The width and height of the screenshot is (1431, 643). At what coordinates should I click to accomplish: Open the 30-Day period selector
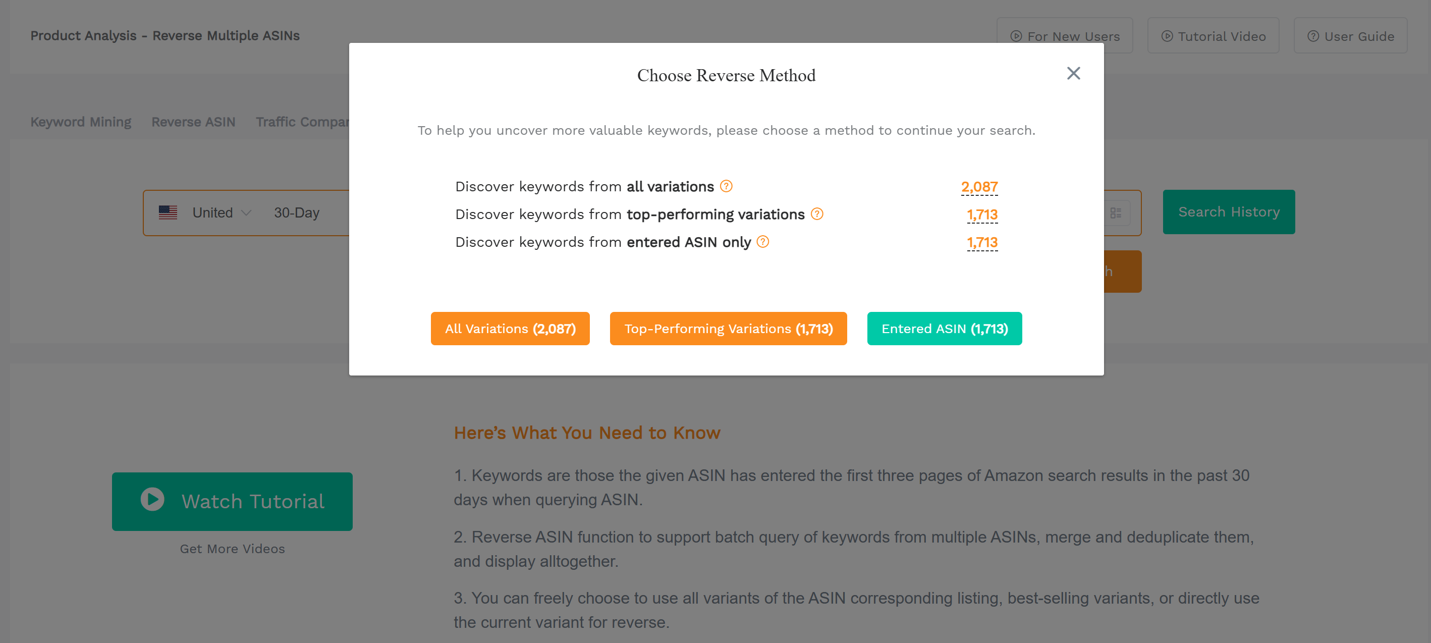297,213
